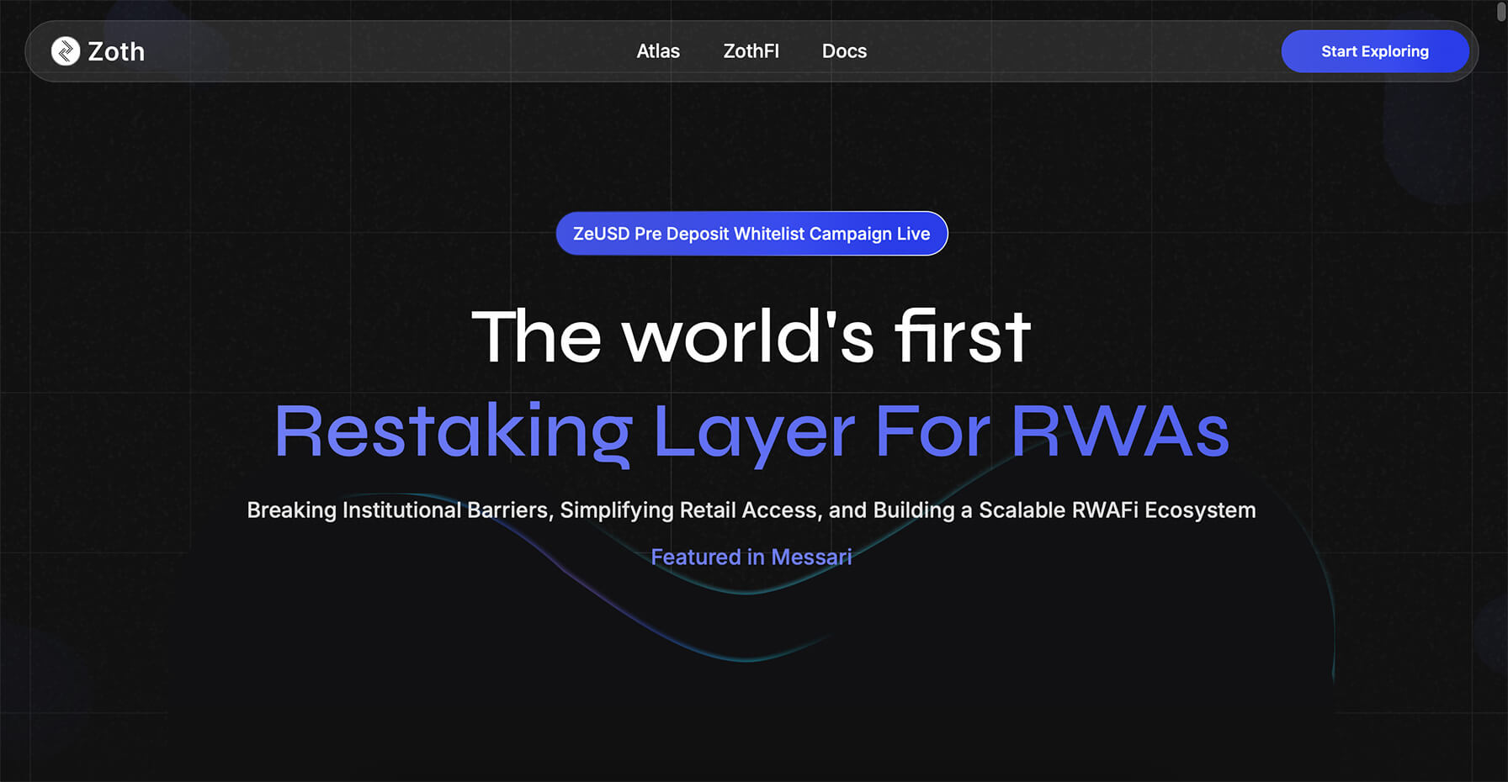Click the page scrollbar thumb
Screen dimensions: 1508x782
coord(1501,12)
